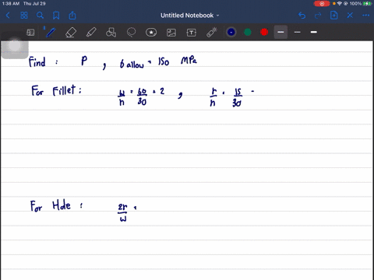Choose the red pen color
This screenshot has height=280, width=374.
tap(264, 32)
